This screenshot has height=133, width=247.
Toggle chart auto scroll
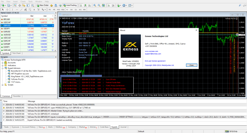(x=109, y=5)
